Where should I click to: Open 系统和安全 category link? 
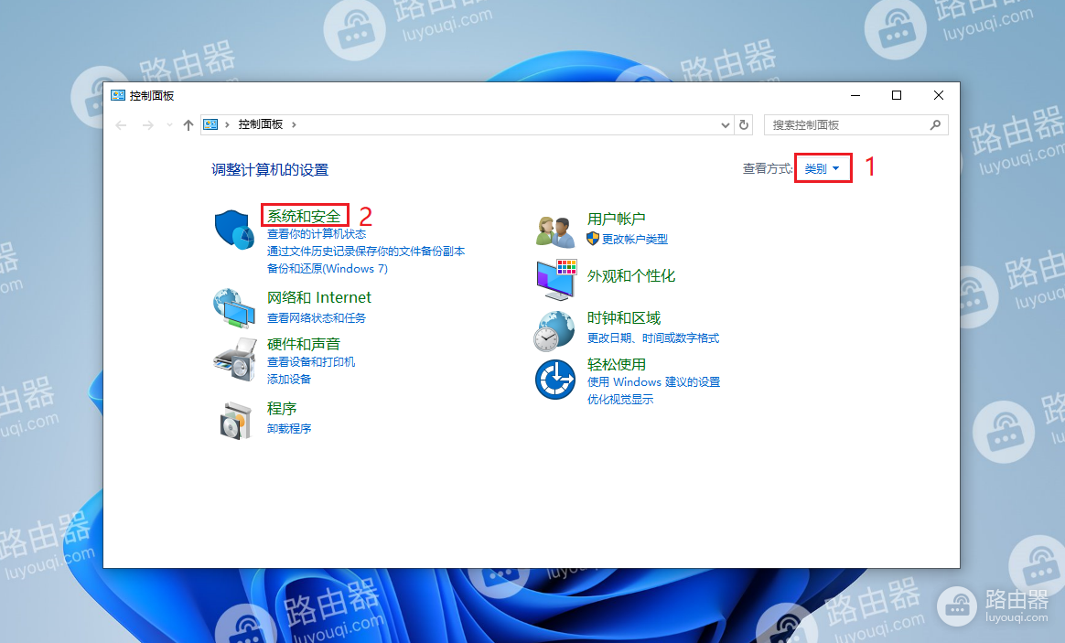tap(304, 216)
